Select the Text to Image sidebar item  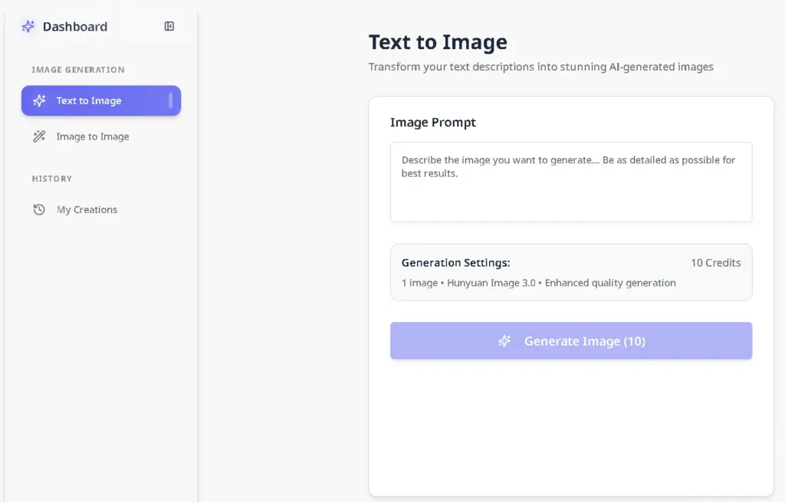(89, 101)
